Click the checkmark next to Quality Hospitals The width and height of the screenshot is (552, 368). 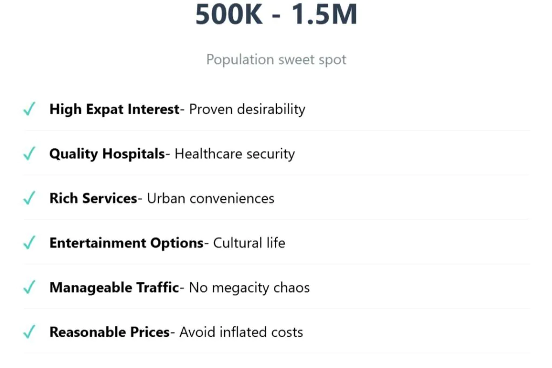[30, 154]
